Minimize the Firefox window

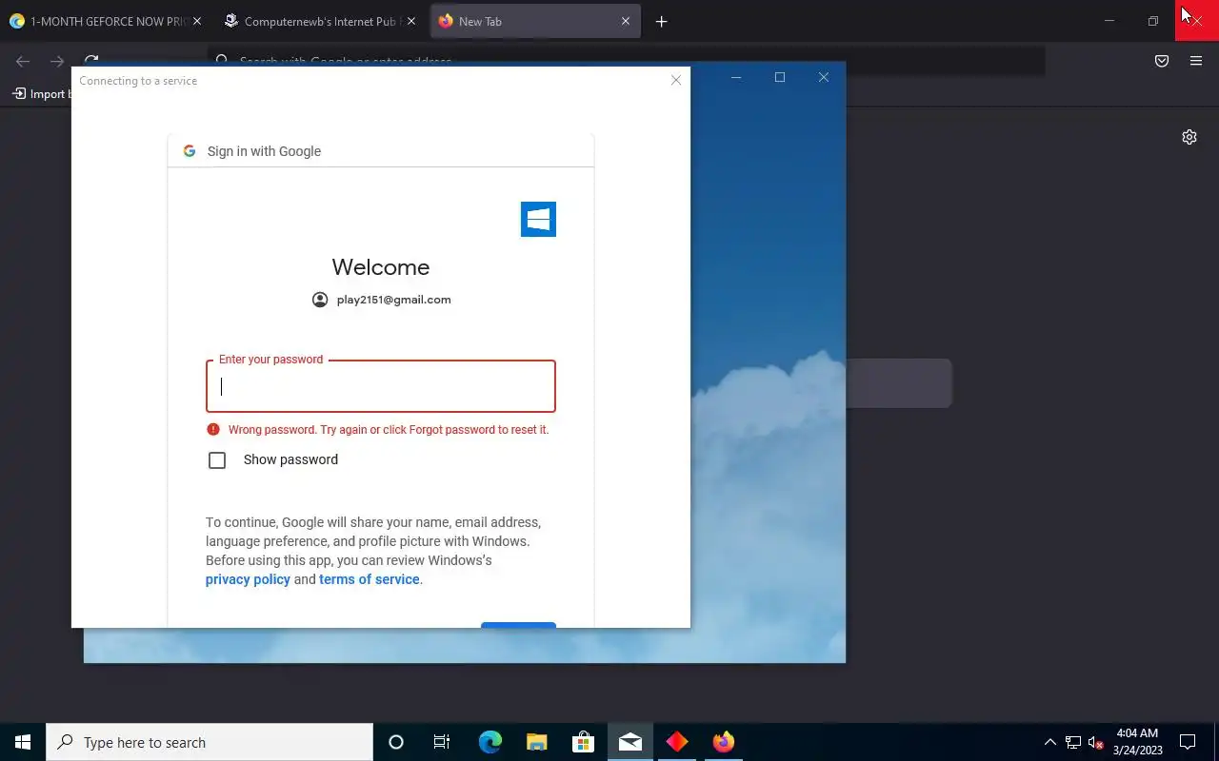[x=1109, y=21]
